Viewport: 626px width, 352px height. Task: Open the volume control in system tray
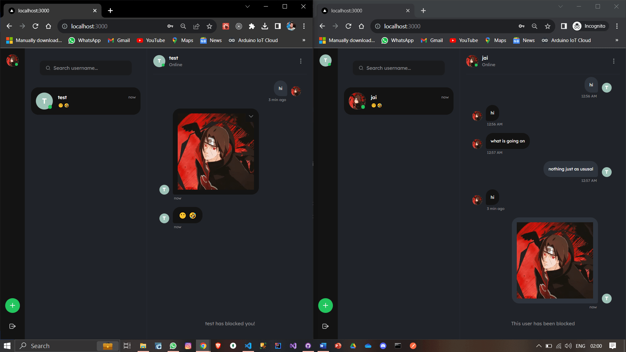pyautogui.click(x=568, y=346)
